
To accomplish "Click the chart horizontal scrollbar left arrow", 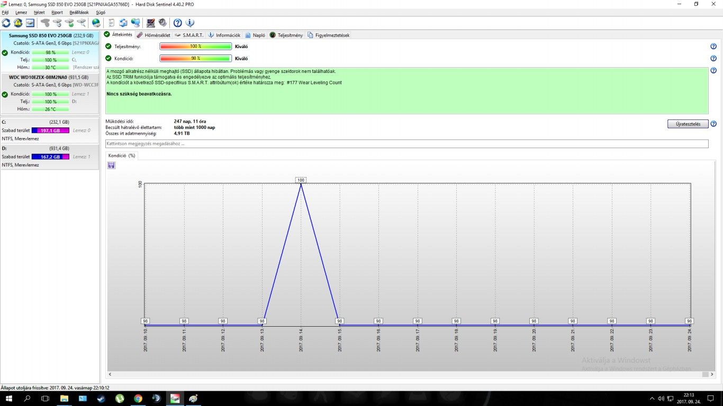I will (x=110, y=374).
